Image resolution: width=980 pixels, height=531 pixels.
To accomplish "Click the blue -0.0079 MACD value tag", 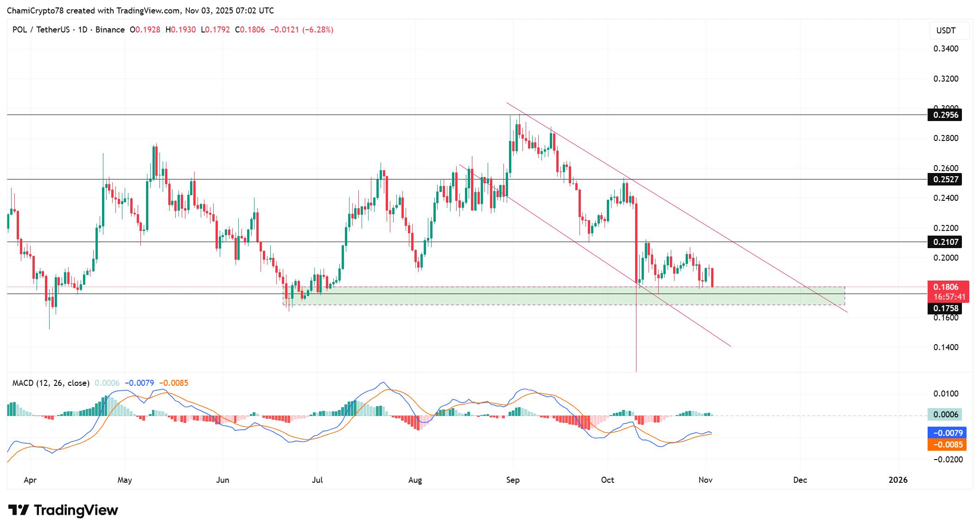I will click(x=946, y=433).
